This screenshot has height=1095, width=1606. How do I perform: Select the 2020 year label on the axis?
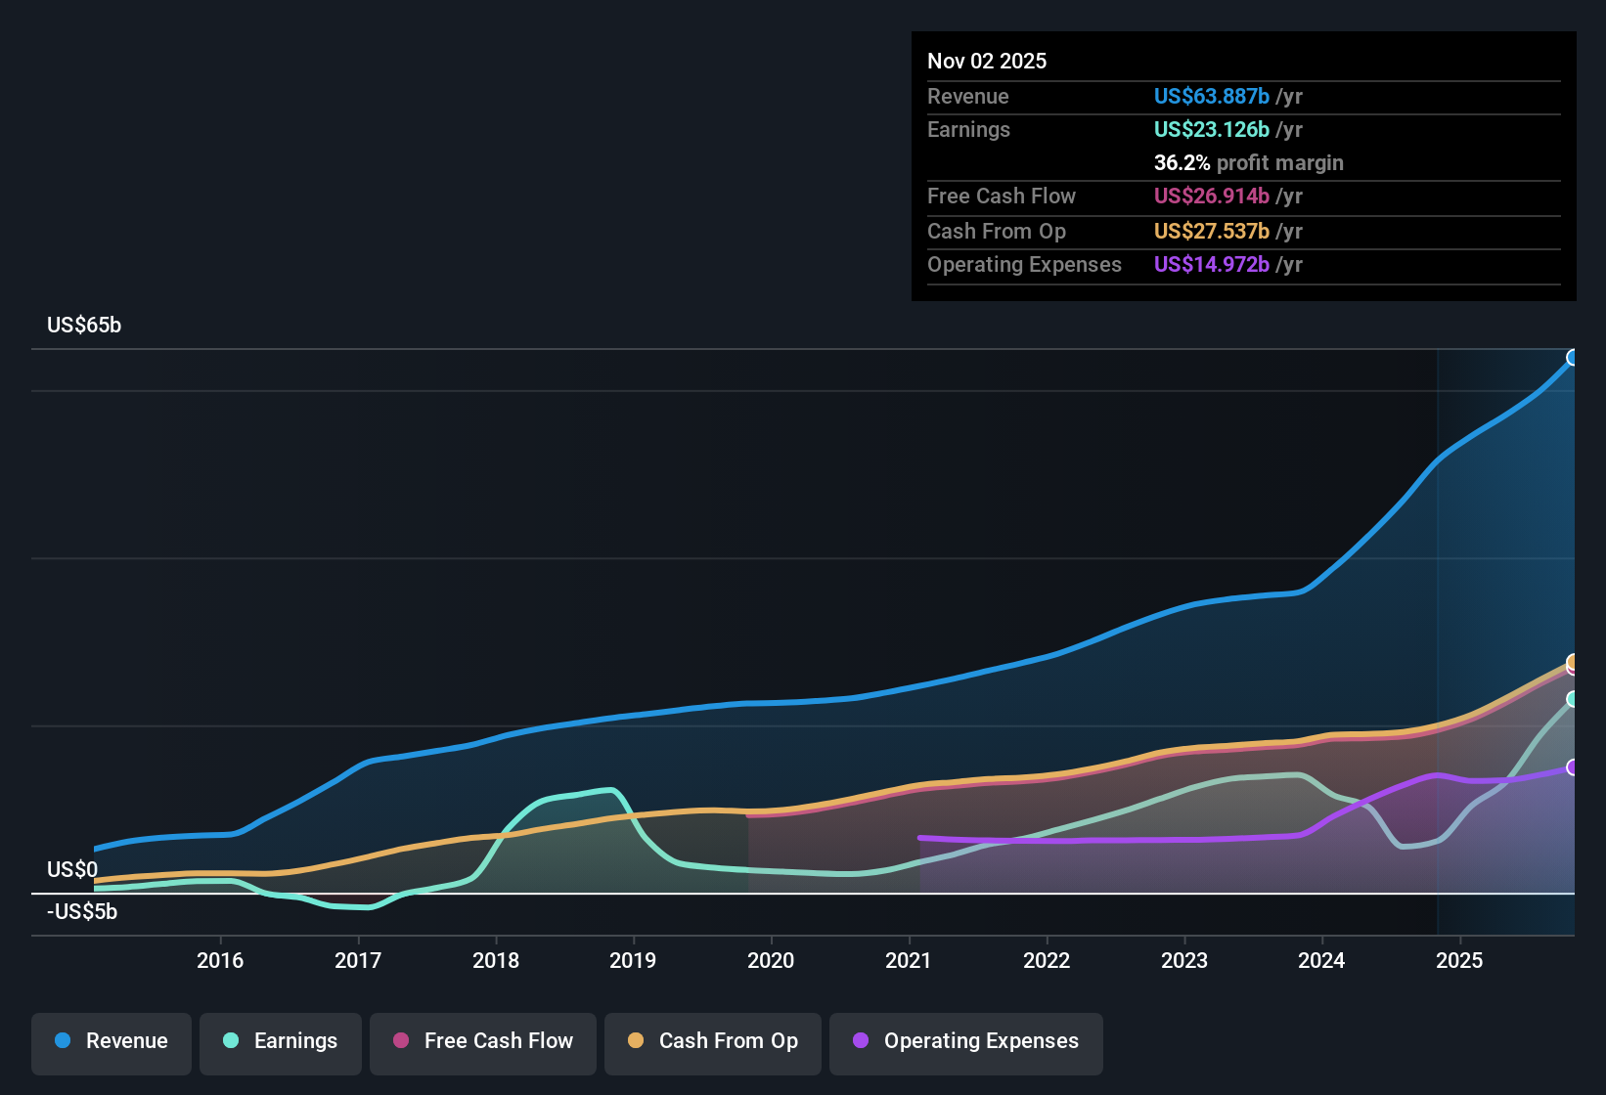pos(772,960)
